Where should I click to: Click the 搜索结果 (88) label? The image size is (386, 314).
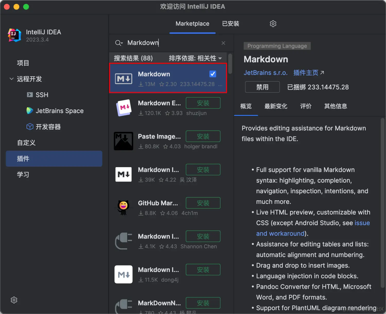pyautogui.click(x=133, y=58)
